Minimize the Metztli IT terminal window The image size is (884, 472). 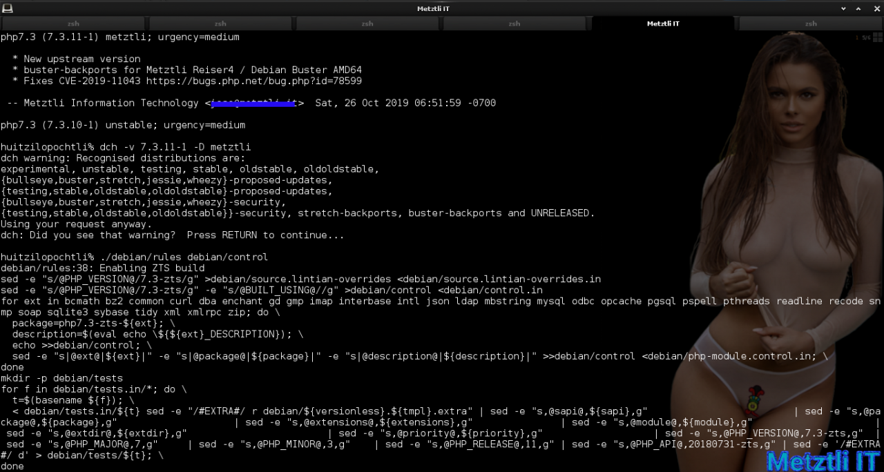[843, 8]
